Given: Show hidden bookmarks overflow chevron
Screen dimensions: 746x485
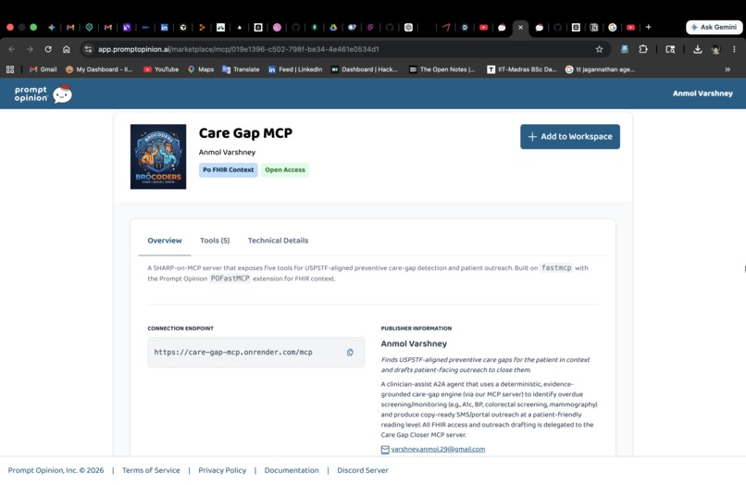Looking at the screenshot, I should point(727,69).
